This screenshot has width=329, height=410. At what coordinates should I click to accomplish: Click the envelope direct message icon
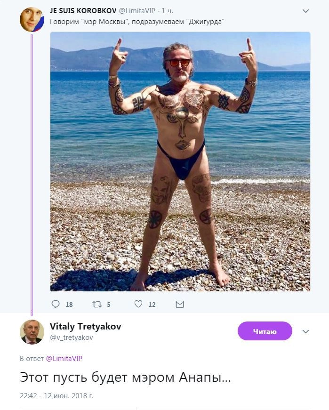tap(180, 304)
